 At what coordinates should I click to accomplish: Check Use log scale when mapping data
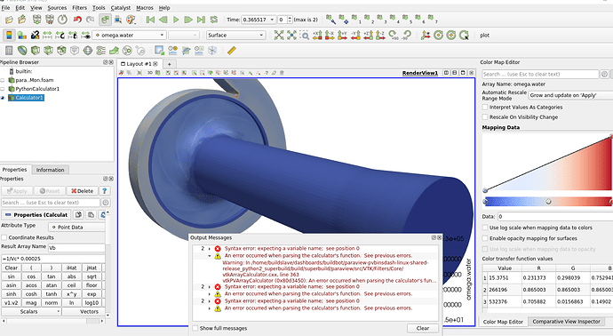485,228
